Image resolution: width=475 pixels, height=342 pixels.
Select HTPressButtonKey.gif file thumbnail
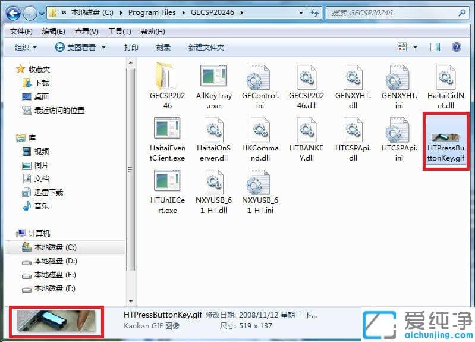(445, 137)
